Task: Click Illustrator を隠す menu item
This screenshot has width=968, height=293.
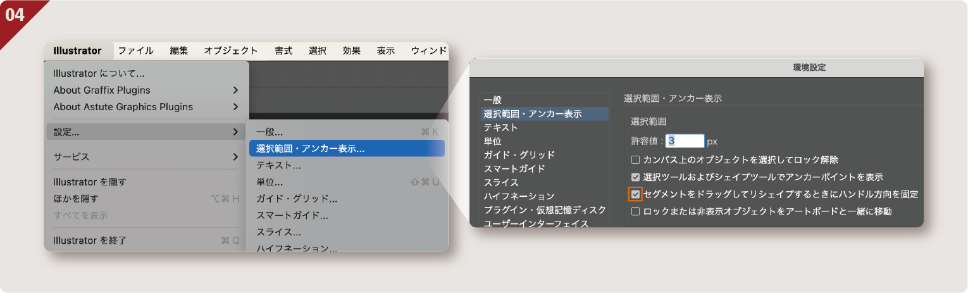Action: [x=90, y=182]
